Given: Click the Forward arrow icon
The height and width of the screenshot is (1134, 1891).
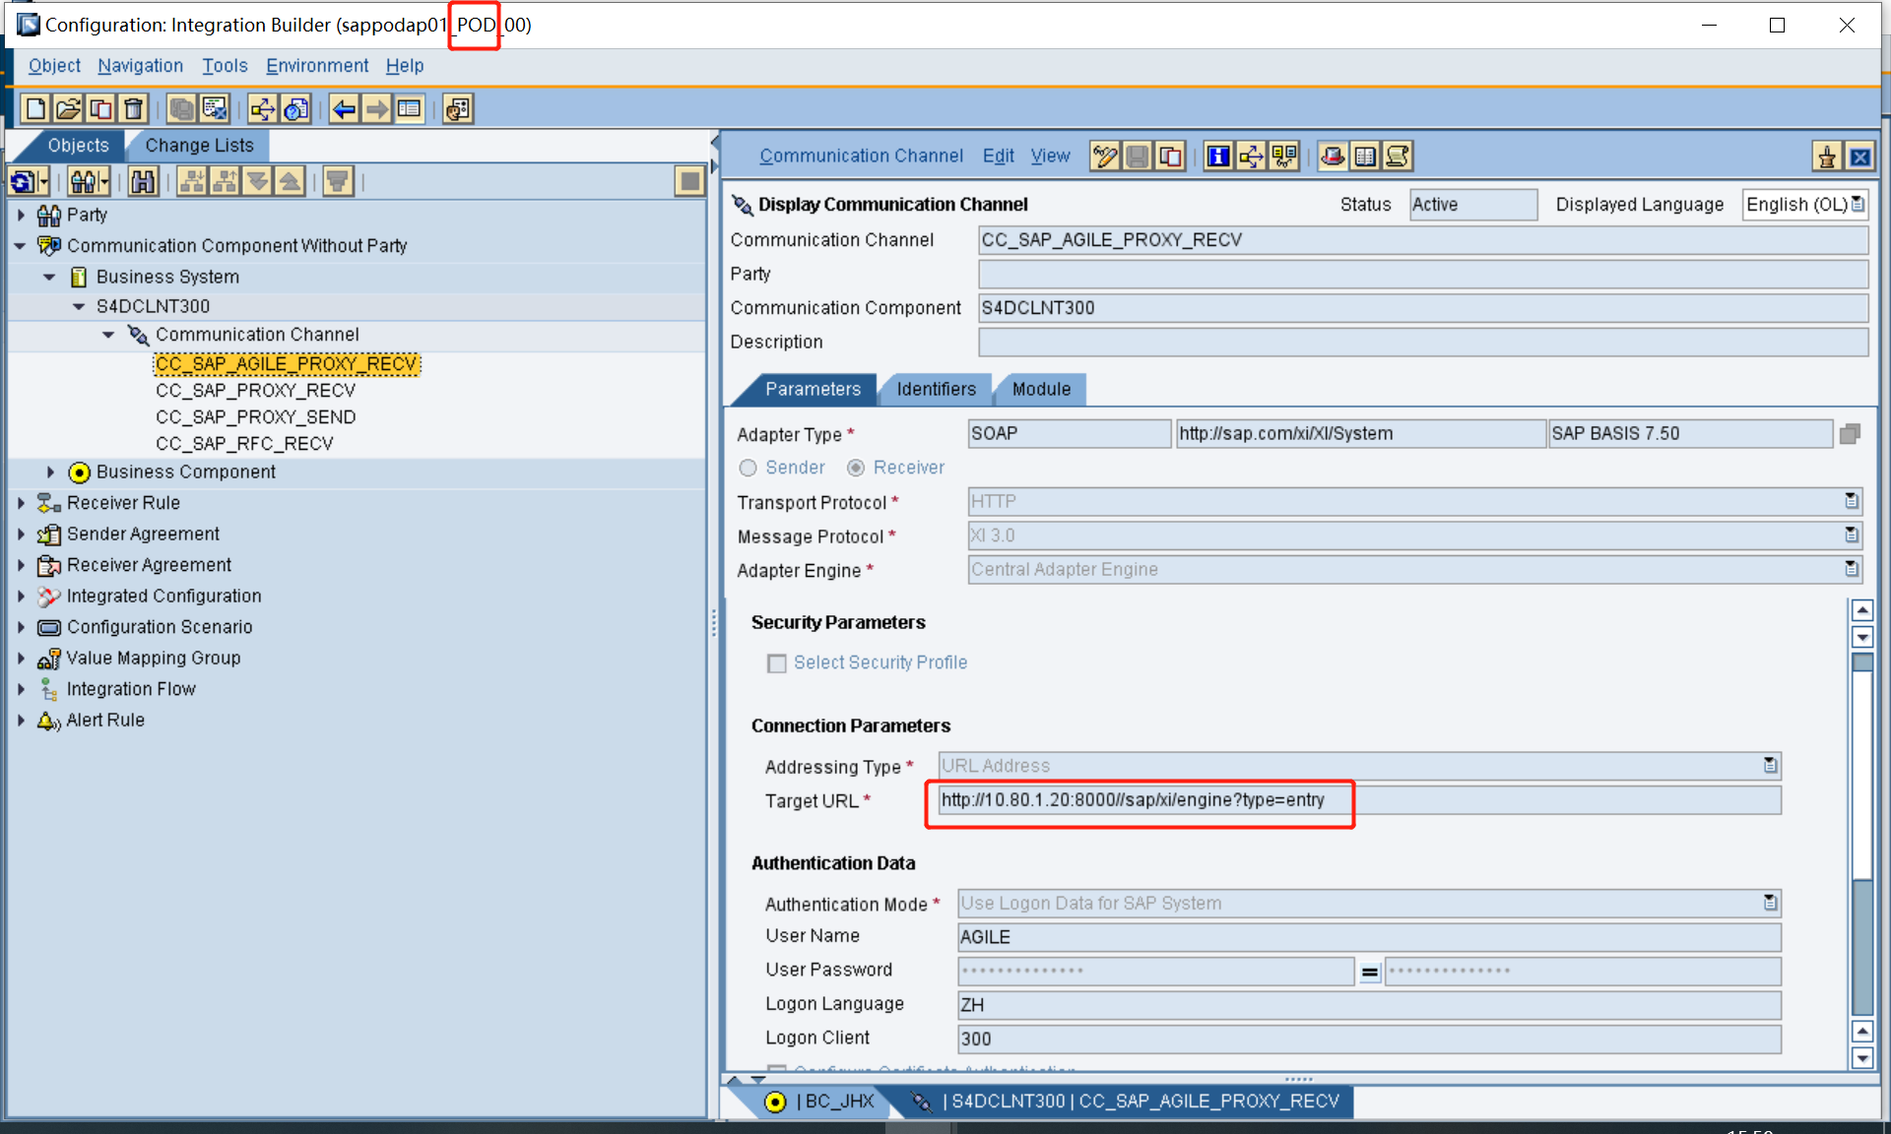Looking at the screenshot, I should point(376,108).
